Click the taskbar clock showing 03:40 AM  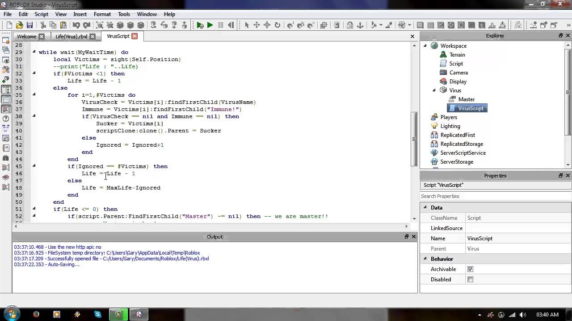[x=547, y=314]
